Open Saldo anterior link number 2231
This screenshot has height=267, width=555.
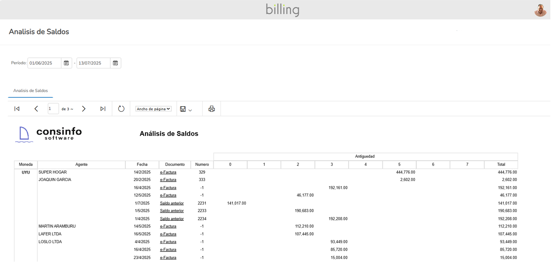(x=172, y=203)
